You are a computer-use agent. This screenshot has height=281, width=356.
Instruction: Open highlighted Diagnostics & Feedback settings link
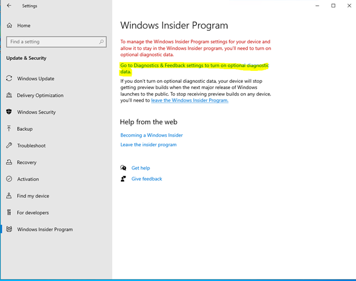coord(195,69)
